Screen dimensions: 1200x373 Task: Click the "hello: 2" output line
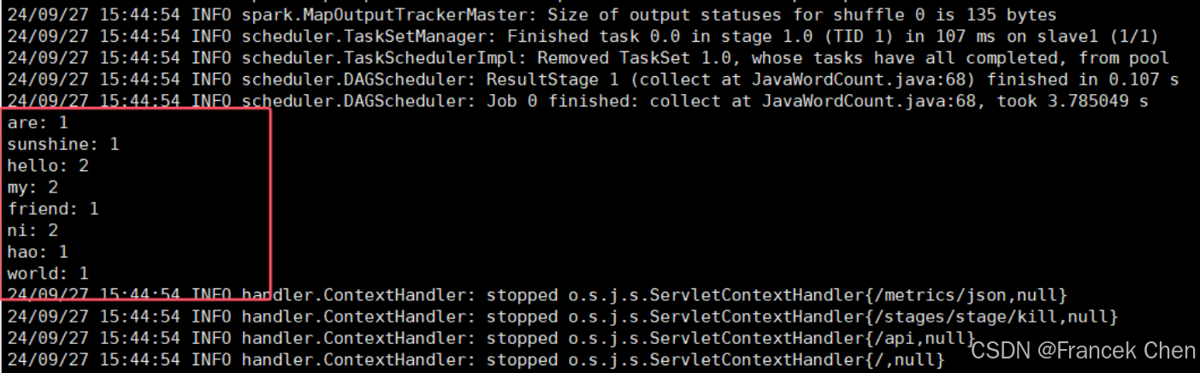coord(48,166)
